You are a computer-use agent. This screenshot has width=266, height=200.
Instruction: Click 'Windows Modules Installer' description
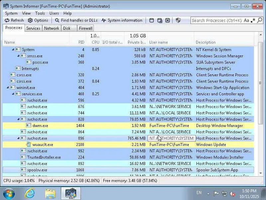[220, 157]
